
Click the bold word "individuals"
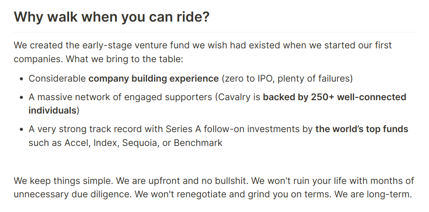click(52, 110)
